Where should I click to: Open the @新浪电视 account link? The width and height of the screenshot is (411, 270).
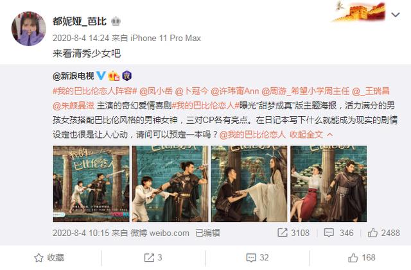coord(73,76)
